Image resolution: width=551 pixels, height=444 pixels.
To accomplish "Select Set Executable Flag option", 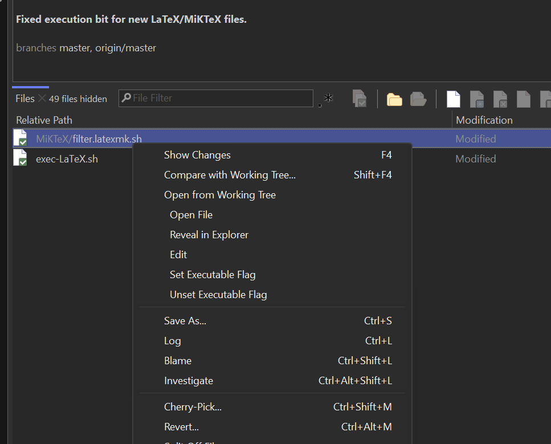I will tap(213, 275).
